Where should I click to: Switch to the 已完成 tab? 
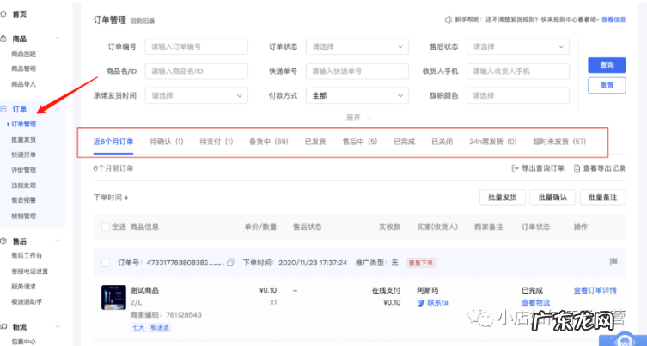(405, 142)
